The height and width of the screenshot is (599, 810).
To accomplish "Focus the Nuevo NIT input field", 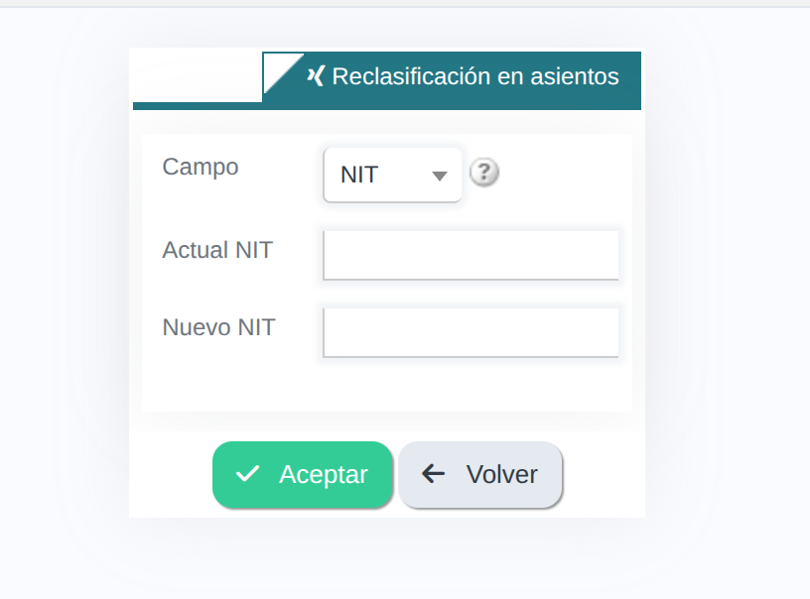I will click(x=471, y=333).
